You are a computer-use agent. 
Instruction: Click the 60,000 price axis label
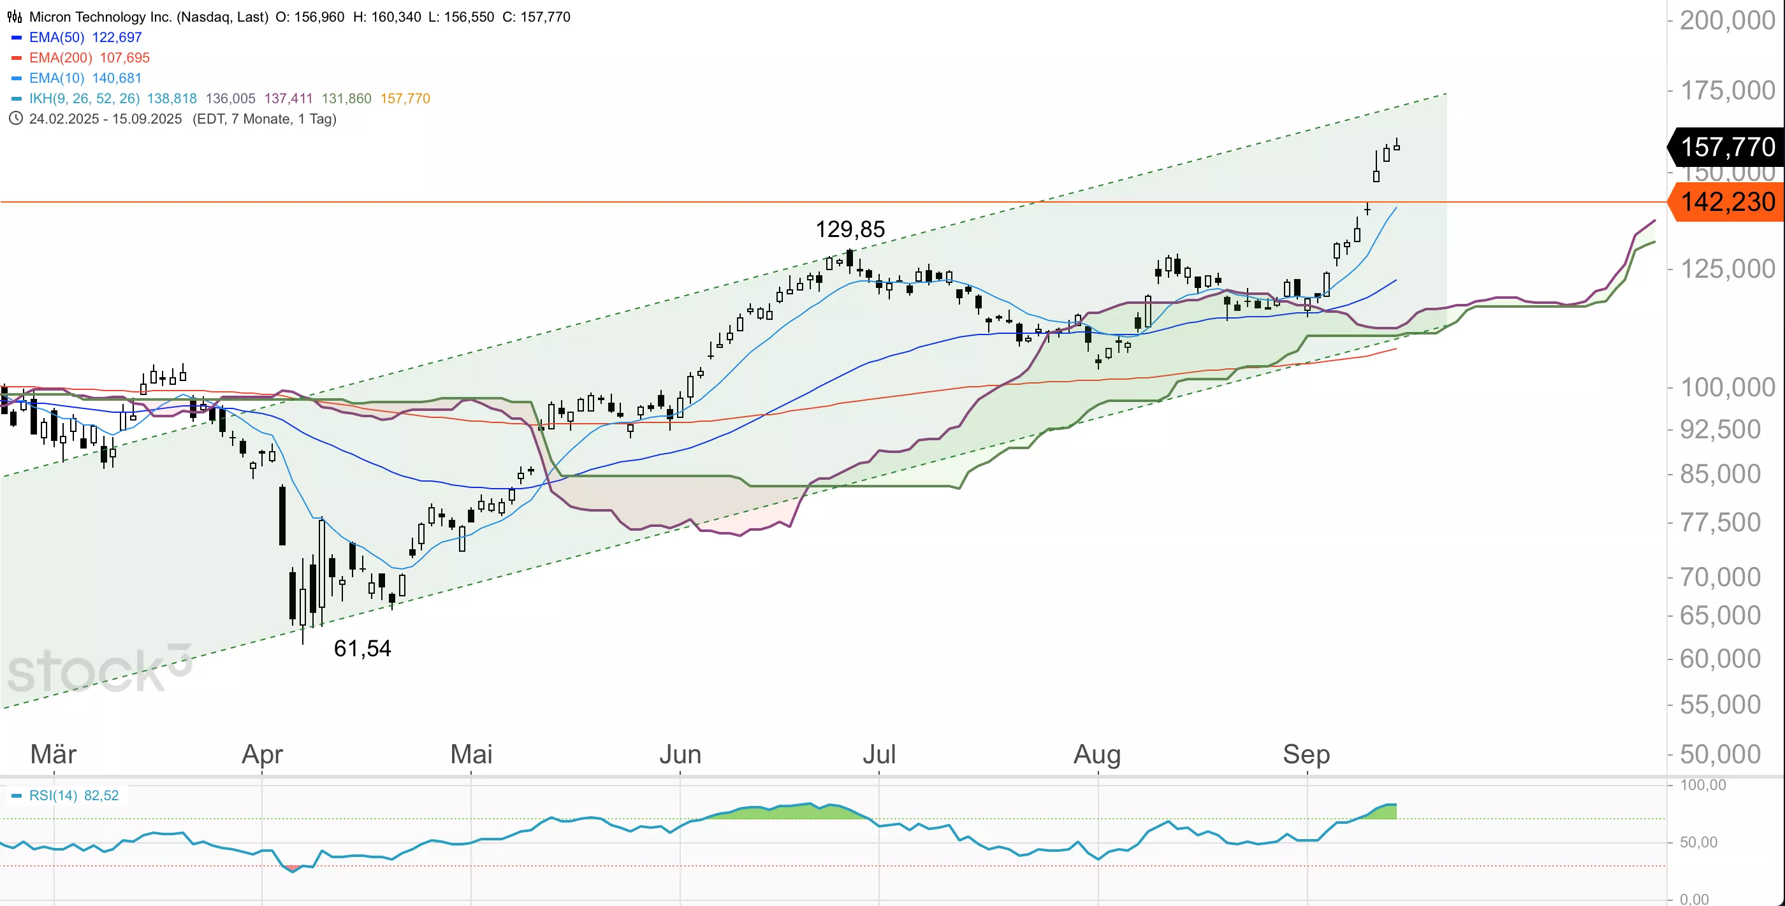point(1720,658)
